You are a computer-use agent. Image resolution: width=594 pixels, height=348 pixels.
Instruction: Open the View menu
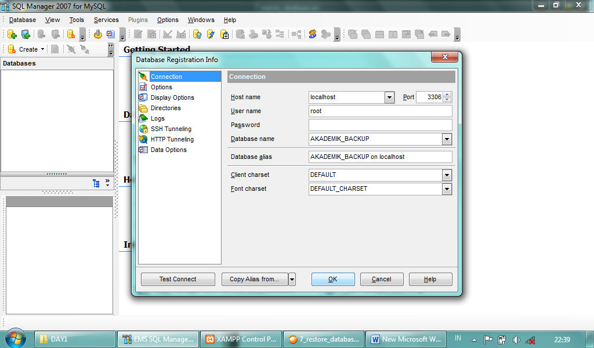[52, 20]
